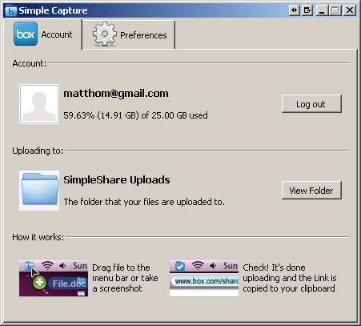Click the user avatar placeholder image
This screenshot has width=361, height=326.
point(39,104)
